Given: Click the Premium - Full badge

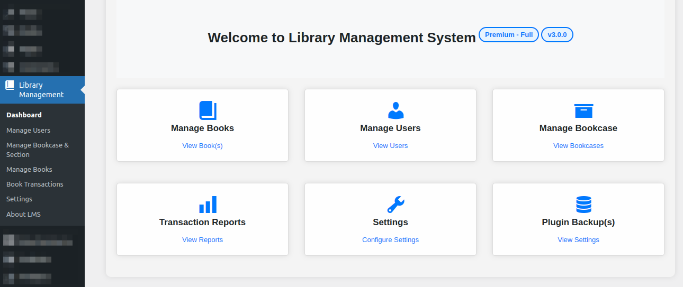Looking at the screenshot, I should tap(509, 35).
